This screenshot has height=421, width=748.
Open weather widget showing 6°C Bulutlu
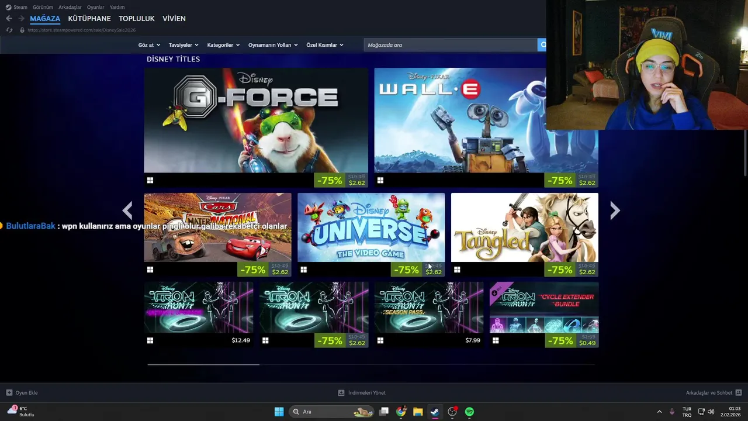pyautogui.click(x=21, y=412)
